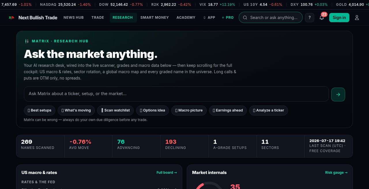369x189 pixels.
Task: Choose the What's moving suggestion chip
Action: (x=76, y=110)
